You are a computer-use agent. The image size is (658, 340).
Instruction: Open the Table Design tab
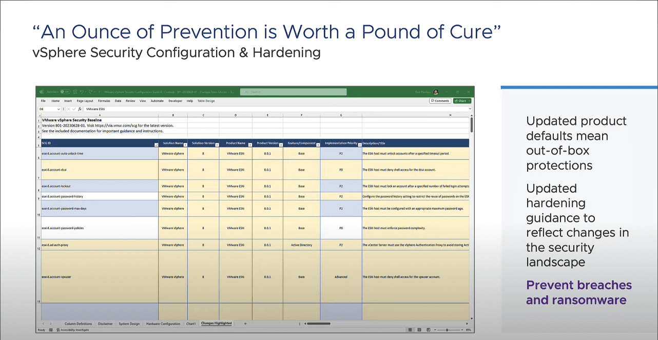click(x=206, y=101)
